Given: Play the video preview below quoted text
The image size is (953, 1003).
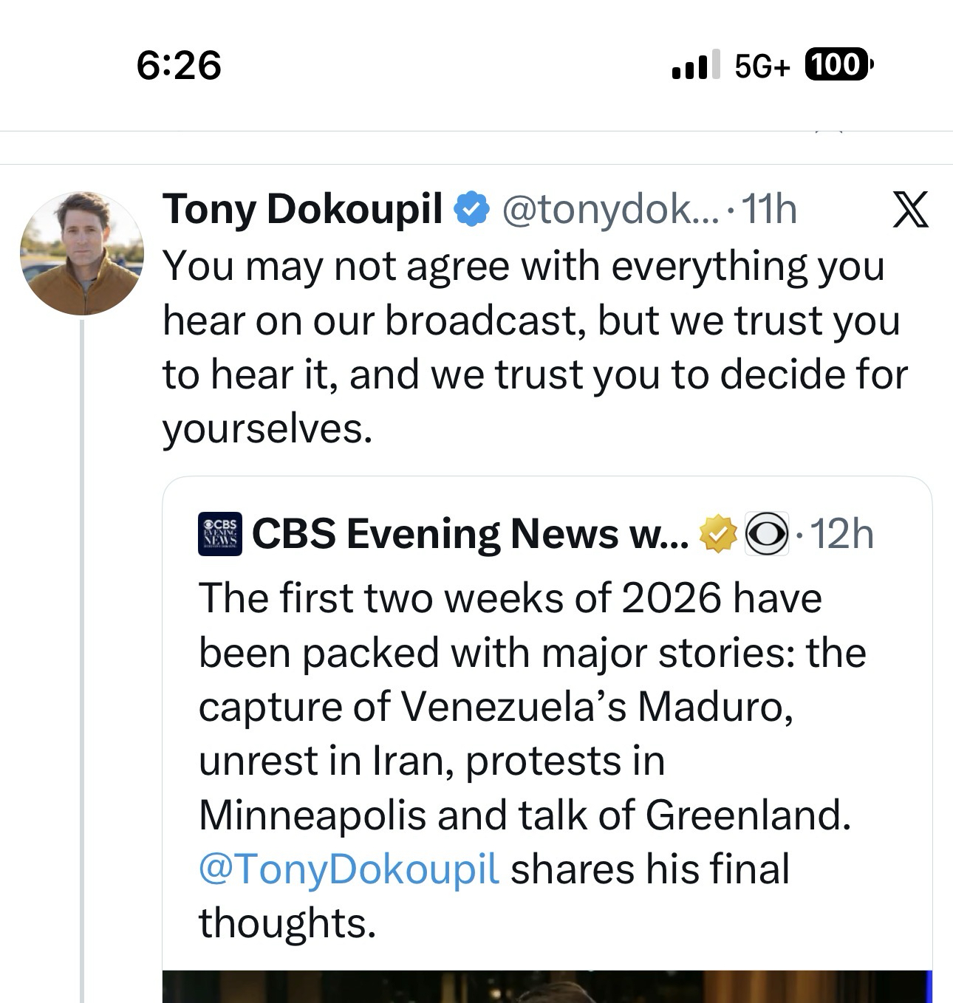Looking at the screenshot, I should coord(547,987).
